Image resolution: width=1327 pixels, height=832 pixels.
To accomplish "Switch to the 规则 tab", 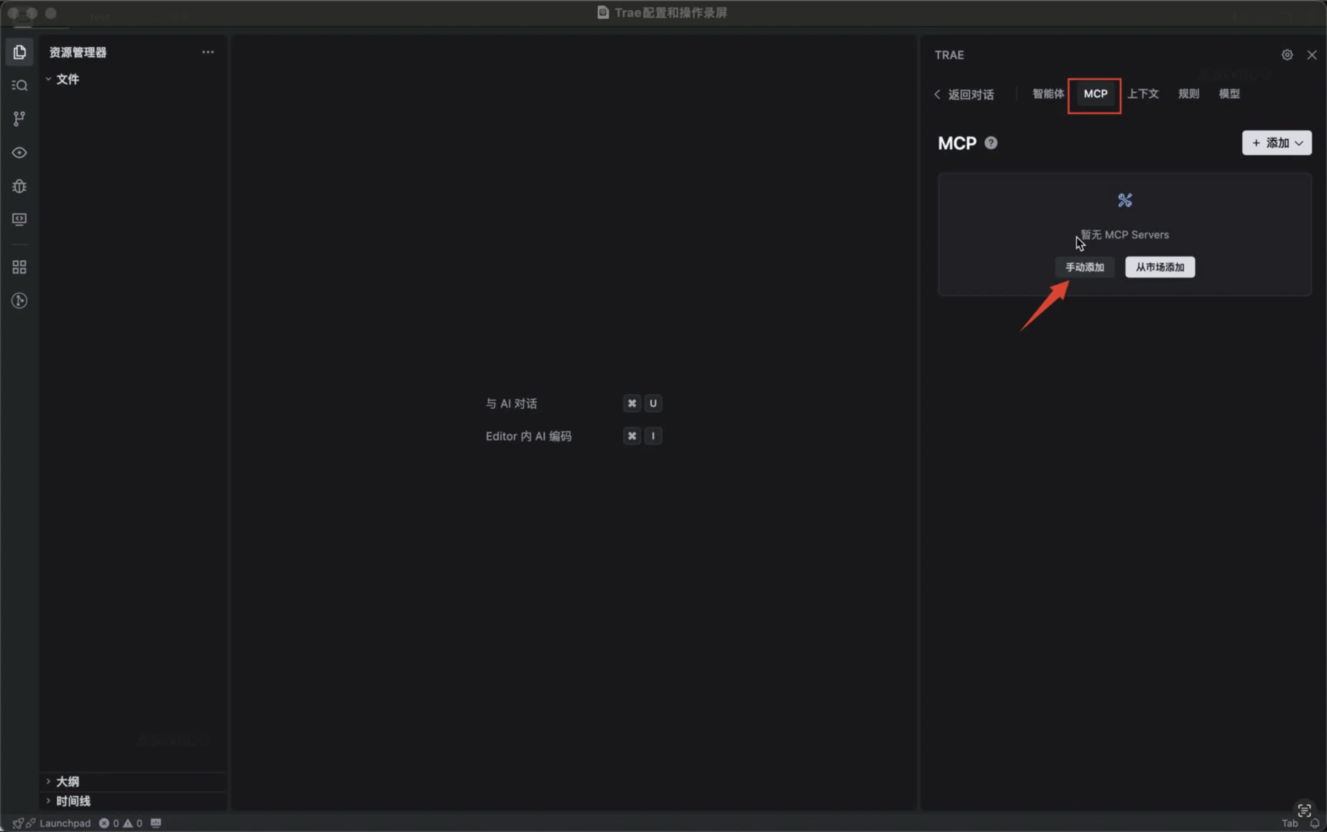I will pyautogui.click(x=1188, y=94).
